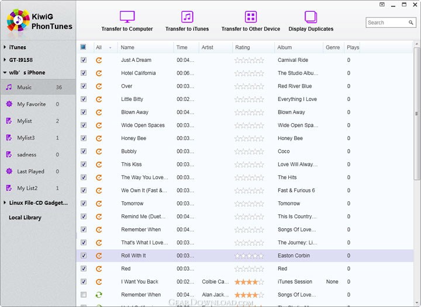Click the Transfer to Computer monitor icon
The image size is (421, 307).
[x=127, y=17]
